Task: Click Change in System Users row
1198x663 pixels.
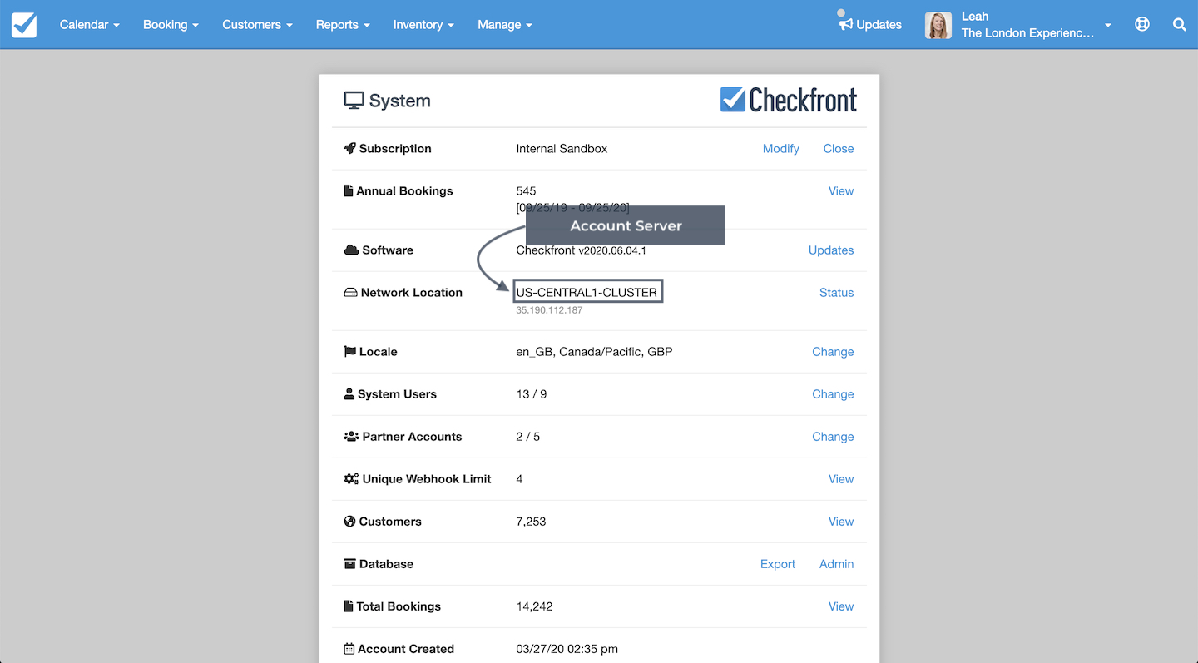Action: click(833, 393)
